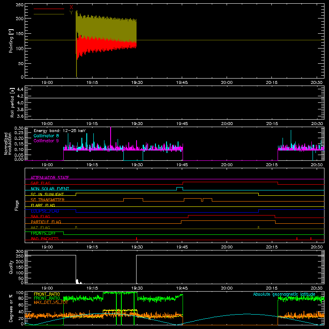Viewport: 329px width, 329px height.
Task: Click the ATTENUATOR_STATE flag label
Action: tap(50, 178)
